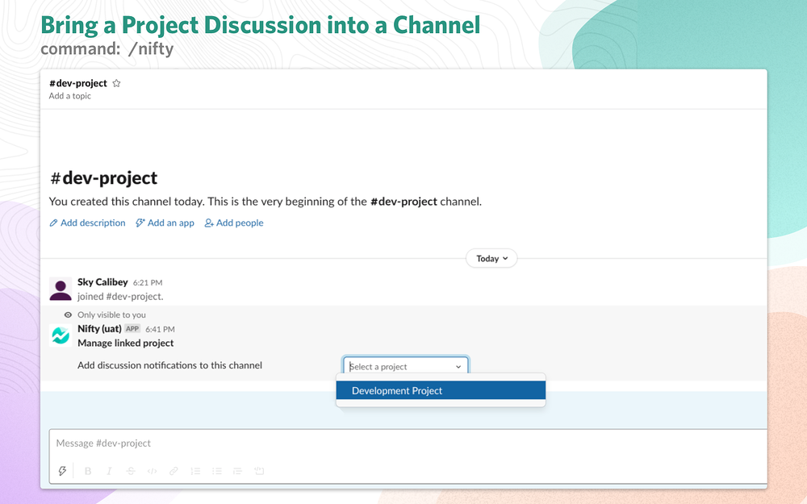Toggle strikethrough formatting
Image resolution: width=807 pixels, height=504 pixels.
point(131,471)
